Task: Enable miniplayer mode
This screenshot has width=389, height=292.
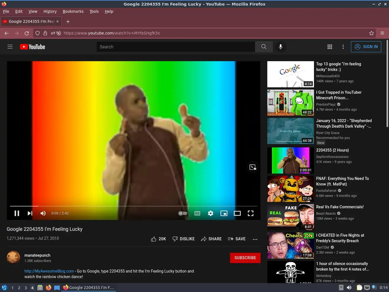Action: pos(224,213)
